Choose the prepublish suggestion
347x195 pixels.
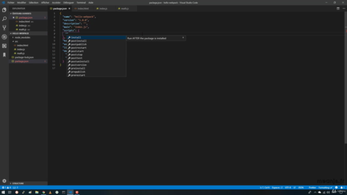click(97, 72)
